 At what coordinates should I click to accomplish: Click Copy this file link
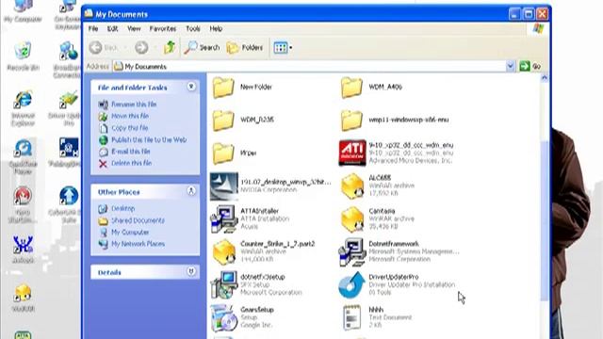[x=130, y=128]
